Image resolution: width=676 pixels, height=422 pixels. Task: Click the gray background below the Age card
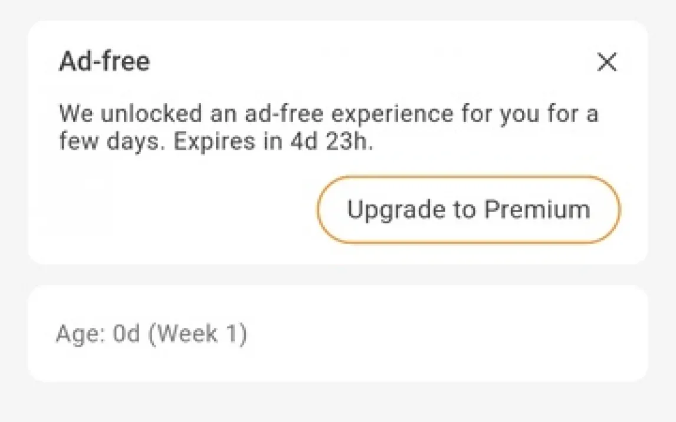click(337, 403)
